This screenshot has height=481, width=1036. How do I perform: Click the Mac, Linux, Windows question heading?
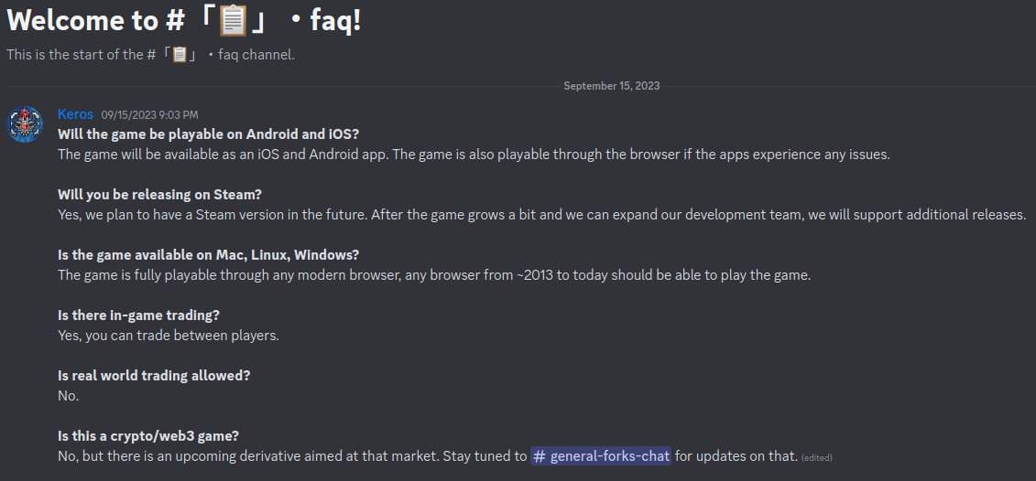pos(208,254)
